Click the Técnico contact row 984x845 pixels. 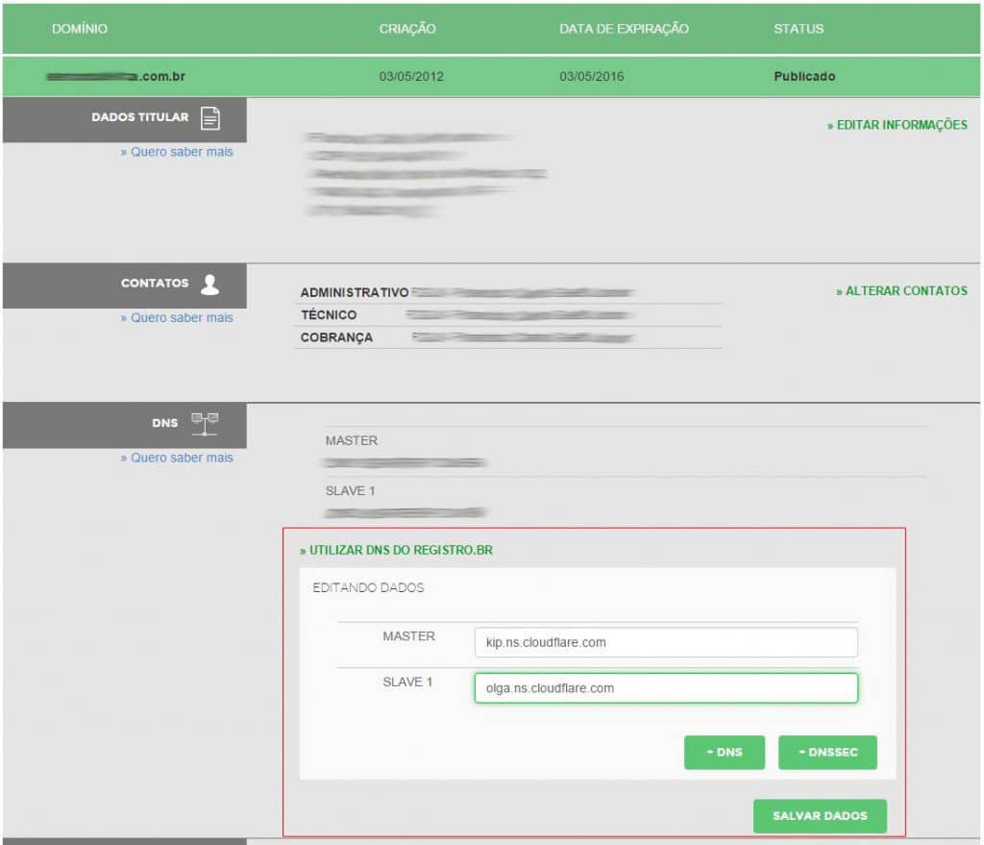click(x=508, y=315)
